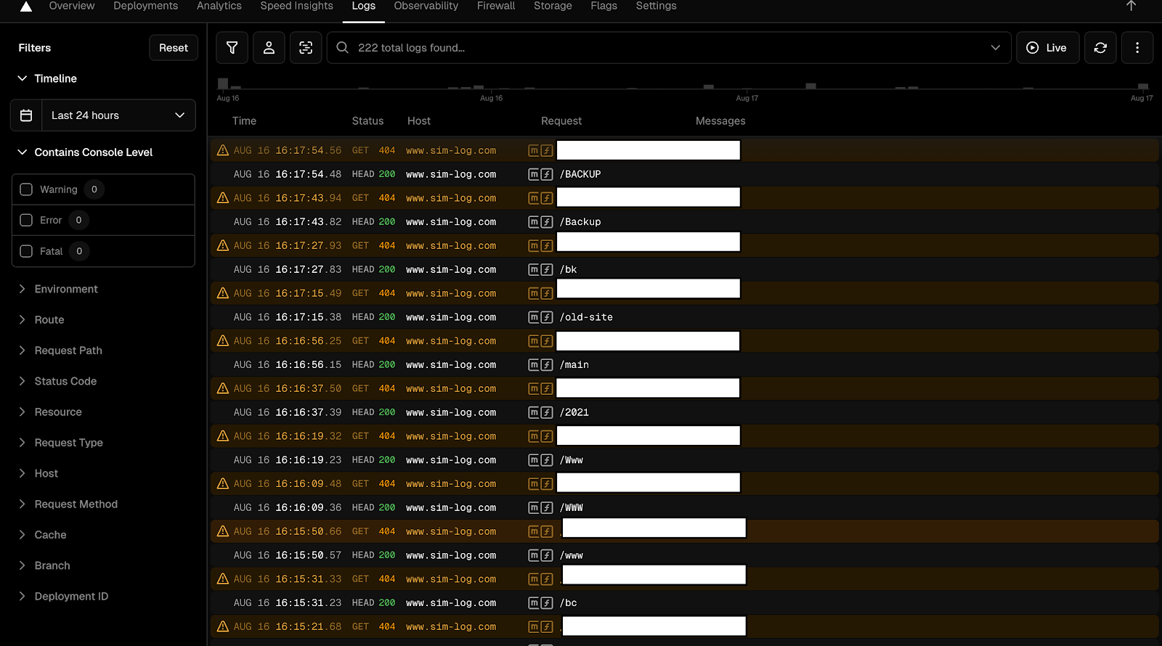Open the Last 24 hours dropdown
The image size is (1162, 646).
click(x=118, y=115)
